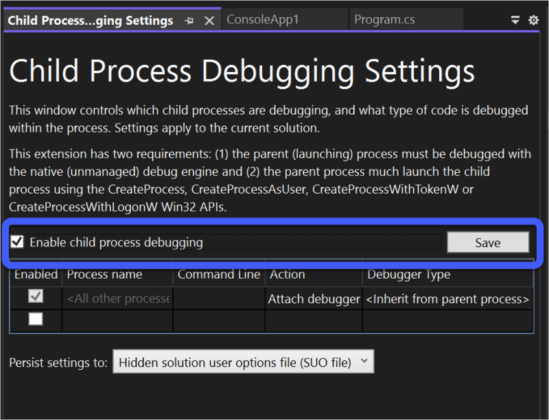Switch to the ConsoleApp1 tab
Viewport: 549px width, 420px height.
tap(263, 20)
